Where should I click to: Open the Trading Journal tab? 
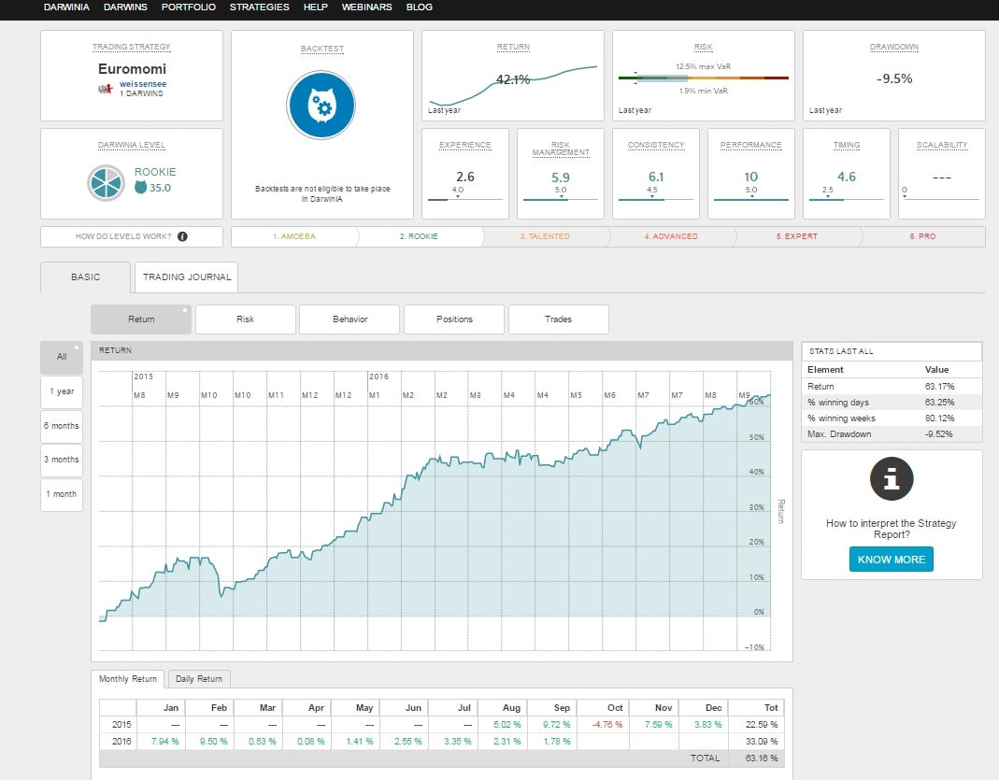tap(186, 277)
